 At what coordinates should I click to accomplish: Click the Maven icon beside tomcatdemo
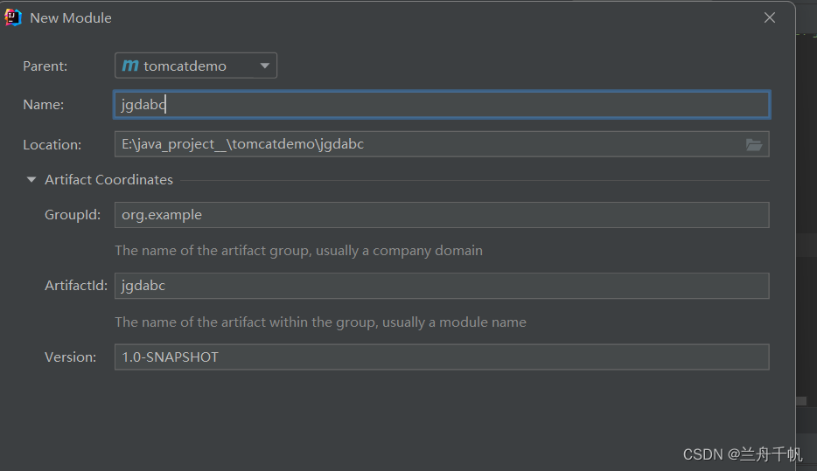pos(130,66)
